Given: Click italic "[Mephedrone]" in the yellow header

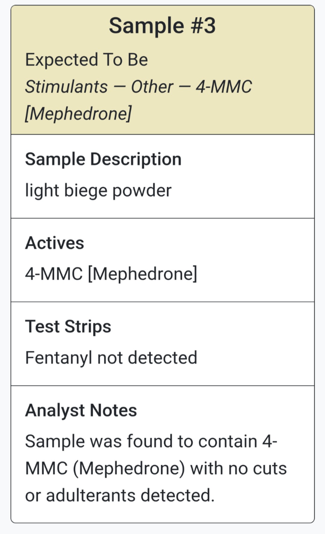Looking at the screenshot, I should pyautogui.click(x=78, y=114).
